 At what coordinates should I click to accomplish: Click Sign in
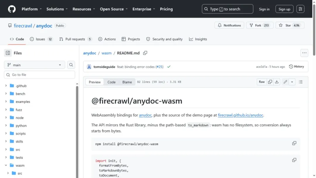(x=264, y=9)
